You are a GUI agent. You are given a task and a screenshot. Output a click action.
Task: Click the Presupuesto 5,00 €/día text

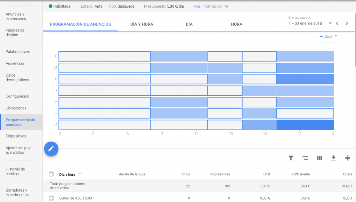(164, 6)
